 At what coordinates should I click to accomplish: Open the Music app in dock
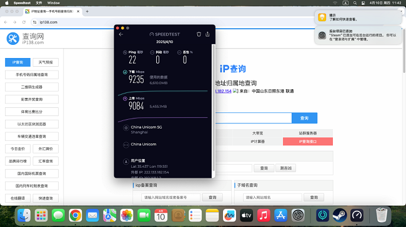pyautogui.click(x=264, y=215)
